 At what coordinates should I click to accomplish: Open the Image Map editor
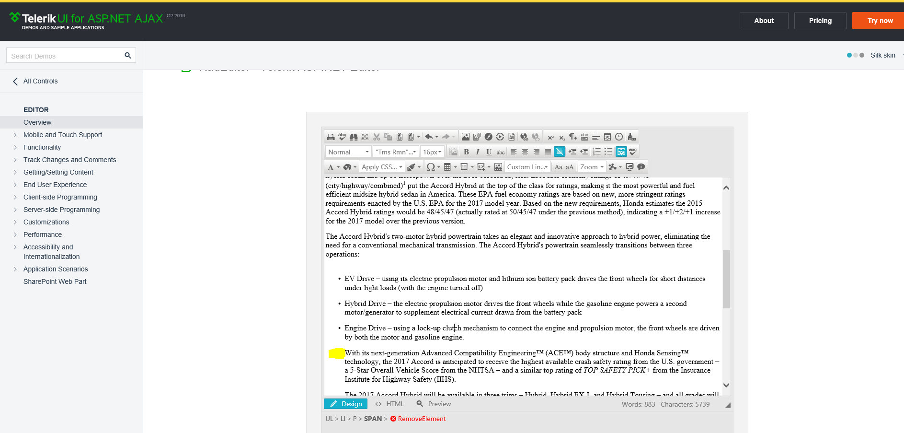point(498,167)
